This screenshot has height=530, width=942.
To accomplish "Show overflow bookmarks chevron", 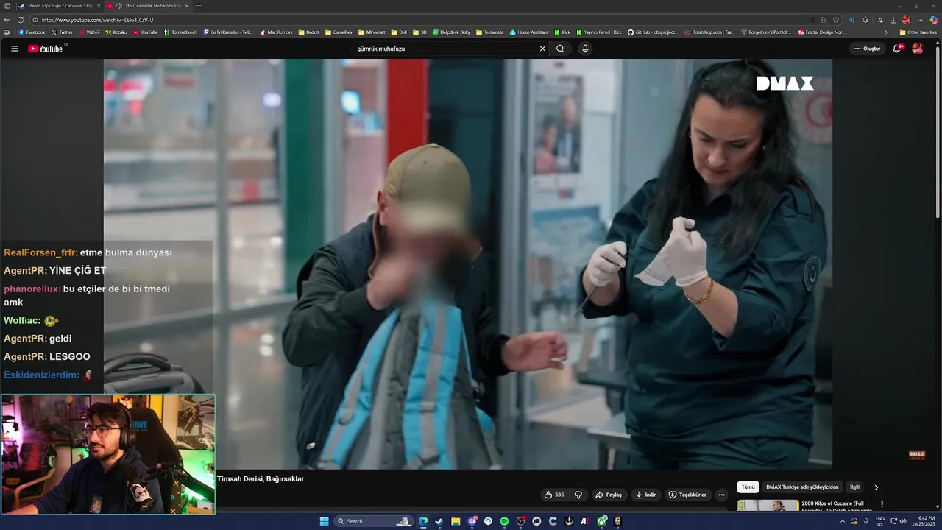I will point(886,32).
